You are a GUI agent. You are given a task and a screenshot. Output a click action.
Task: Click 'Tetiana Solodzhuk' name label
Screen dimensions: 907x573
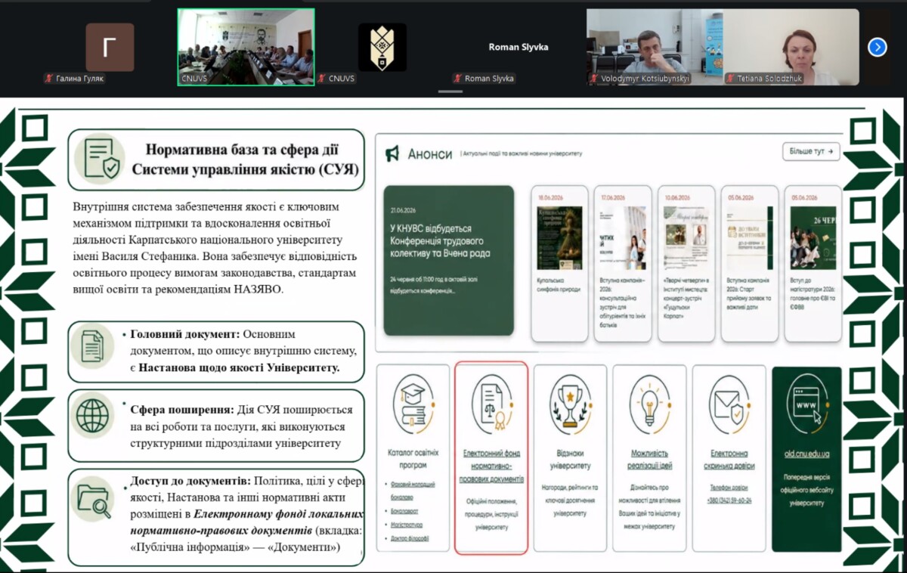point(770,79)
